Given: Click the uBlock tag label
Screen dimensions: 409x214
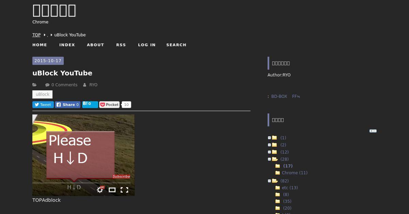Looking at the screenshot, I should coord(43,94).
